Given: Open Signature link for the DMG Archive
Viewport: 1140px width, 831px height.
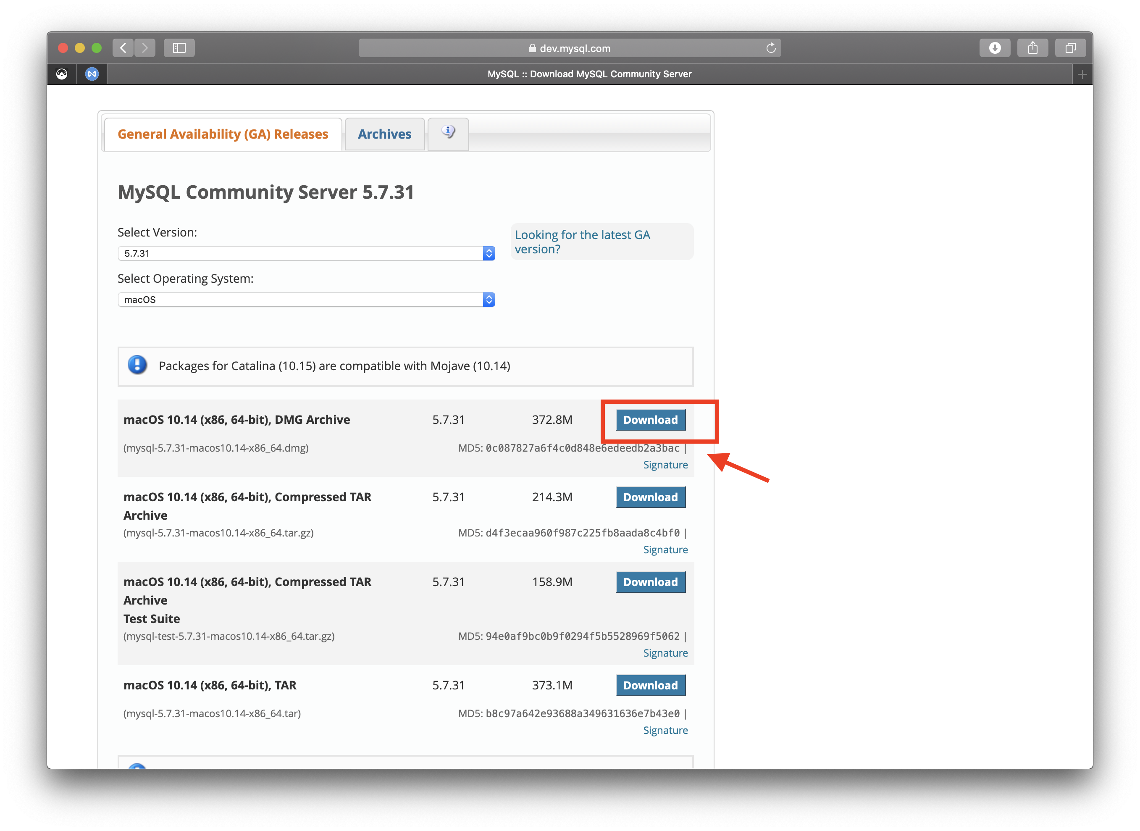Looking at the screenshot, I should coord(665,465).
